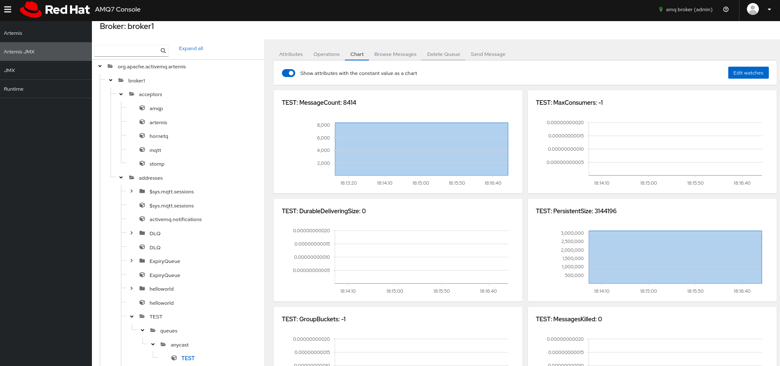Click the Expand all link
The image size is (780, 366).
click(x=191, y=48)
